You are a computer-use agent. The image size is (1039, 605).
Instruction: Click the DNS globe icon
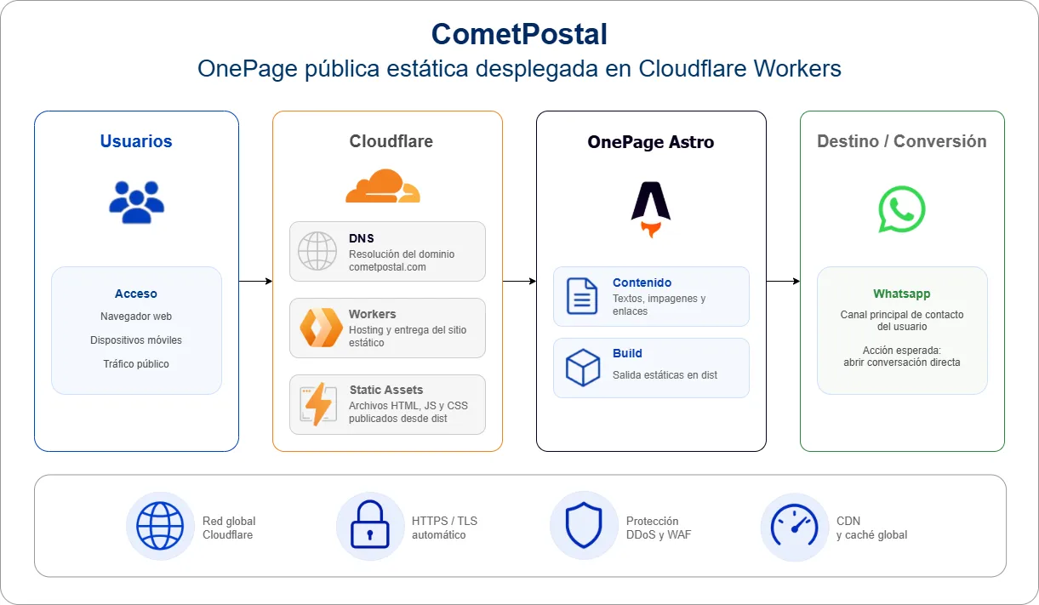(317, 251)
